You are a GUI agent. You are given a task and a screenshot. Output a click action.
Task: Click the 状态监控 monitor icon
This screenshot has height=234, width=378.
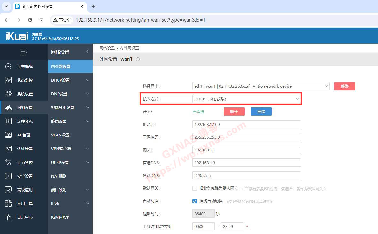[8, 80]
